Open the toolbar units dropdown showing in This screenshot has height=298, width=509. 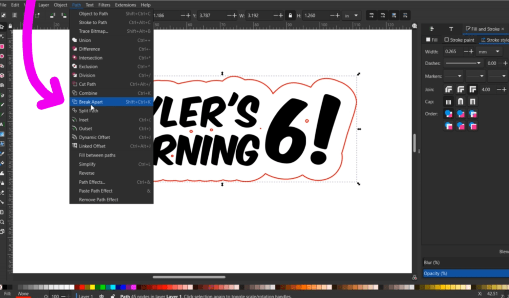[352, 15]
